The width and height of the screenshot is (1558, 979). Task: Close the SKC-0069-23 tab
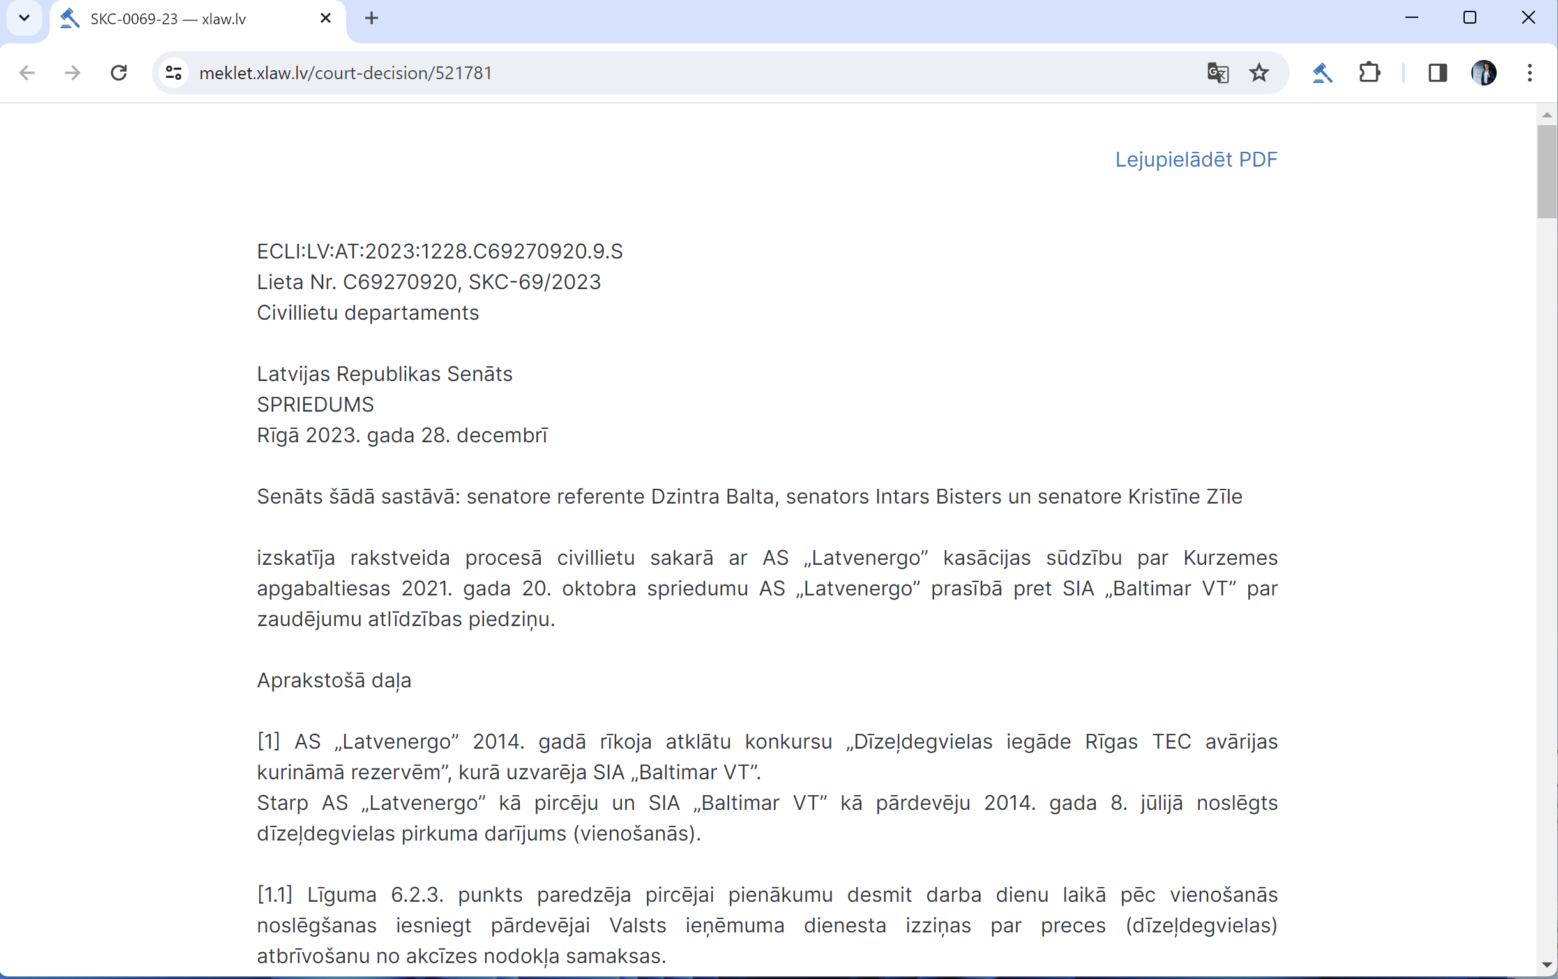(326, 18)
